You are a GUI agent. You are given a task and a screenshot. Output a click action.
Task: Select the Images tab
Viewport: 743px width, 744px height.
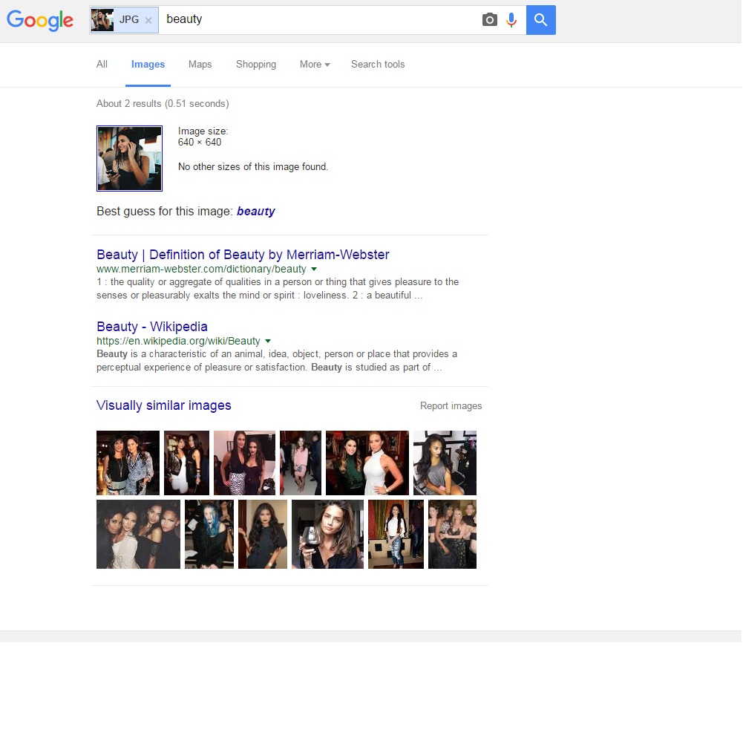[148, 64]
